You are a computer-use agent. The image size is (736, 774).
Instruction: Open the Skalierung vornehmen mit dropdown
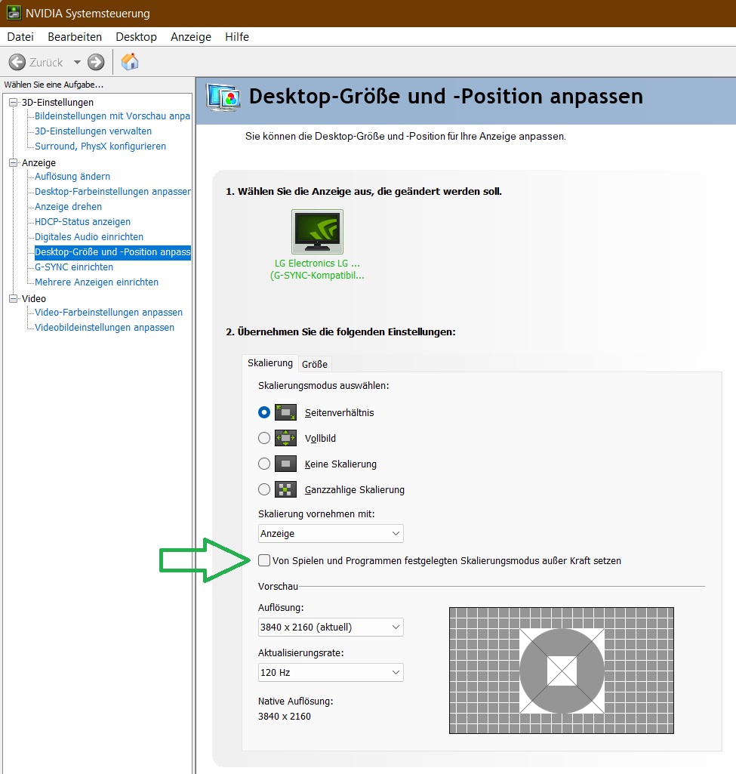[330, 533]
